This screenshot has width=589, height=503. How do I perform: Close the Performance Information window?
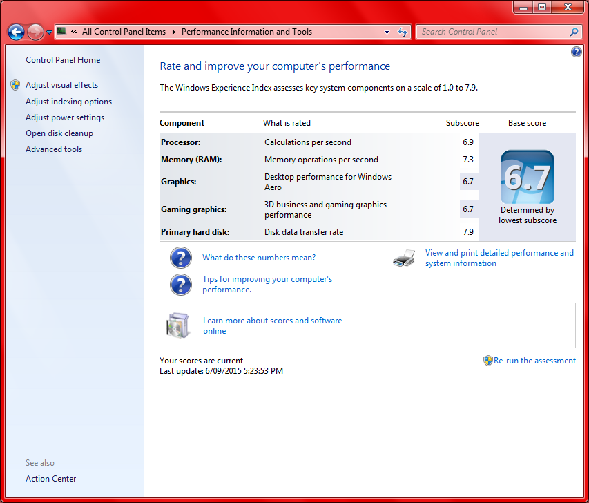(568, 7)
